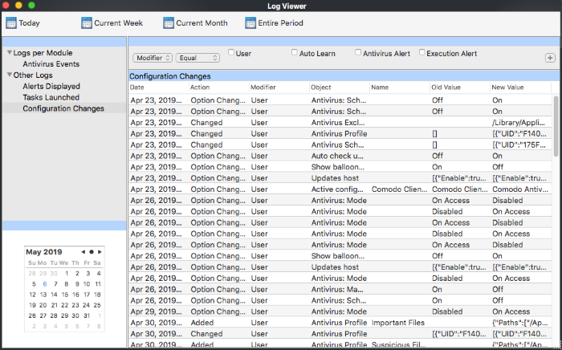This screenshot has width=562, height=350.
Task: Enable the User checkbox filter
Action: tap(231, 53)
